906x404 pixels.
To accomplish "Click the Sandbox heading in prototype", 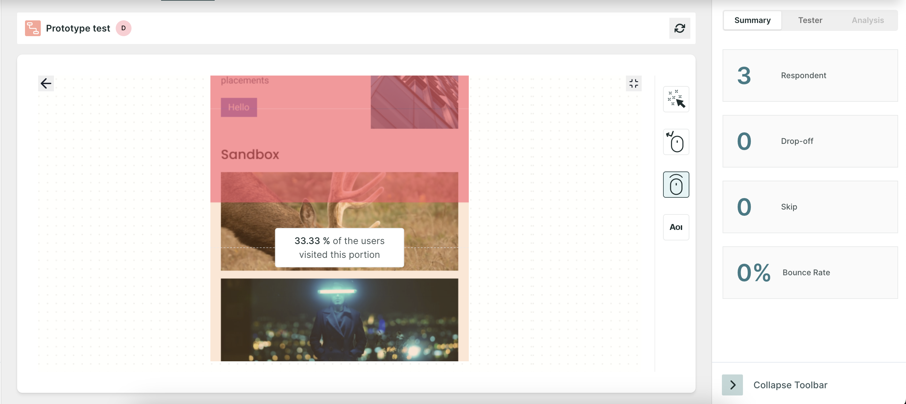I will [x=250, y=155].
